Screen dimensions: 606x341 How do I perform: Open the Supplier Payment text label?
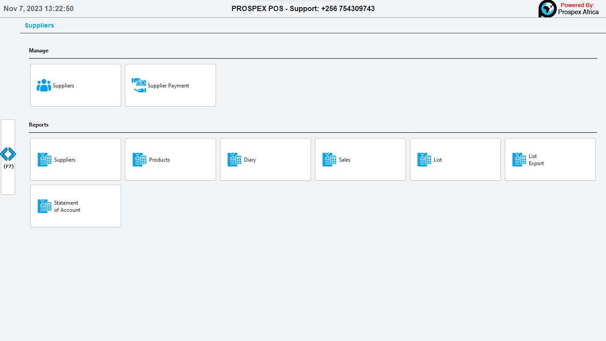click(x=168, y=86)
